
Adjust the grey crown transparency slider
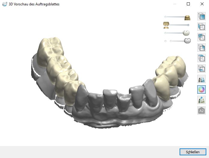coord(178,41)
